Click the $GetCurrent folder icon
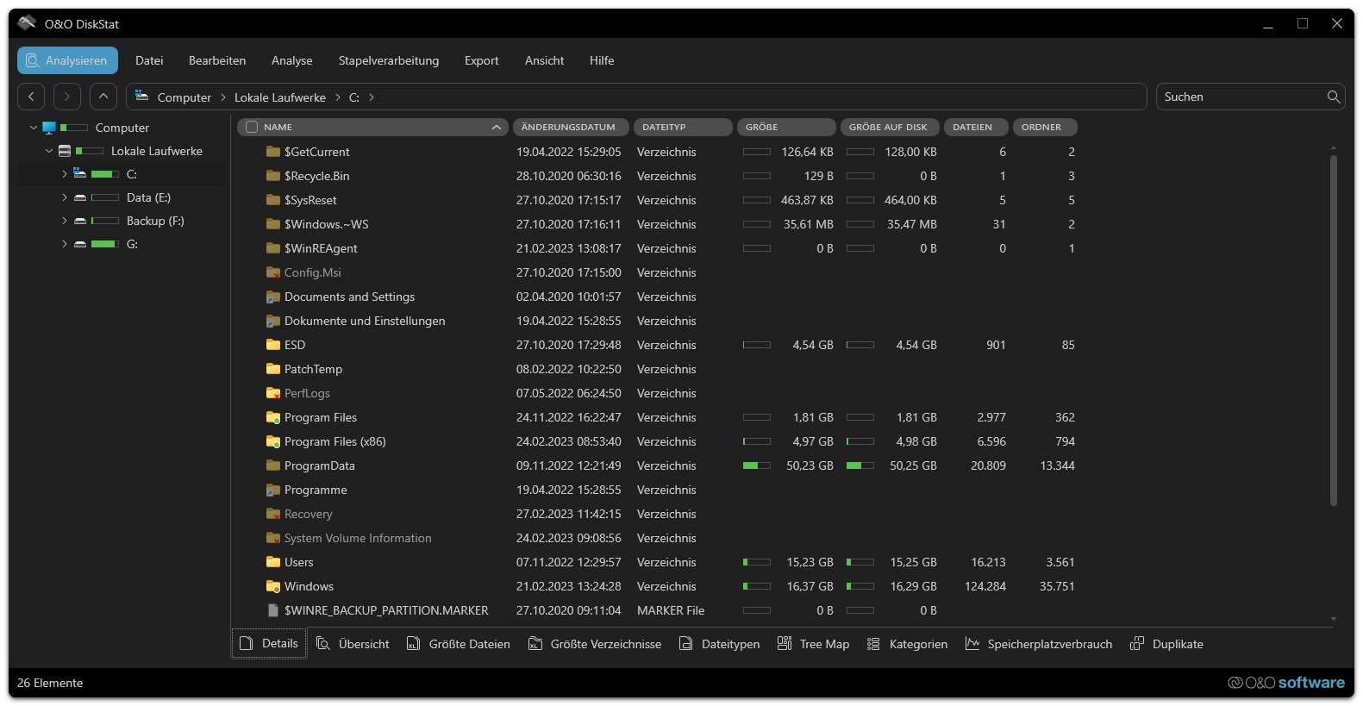This screenshot has width=1363, height=706. coord(273,152)
